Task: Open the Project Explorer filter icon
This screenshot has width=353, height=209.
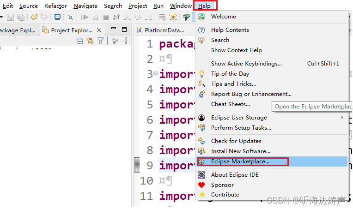Action: coord(101,41)
